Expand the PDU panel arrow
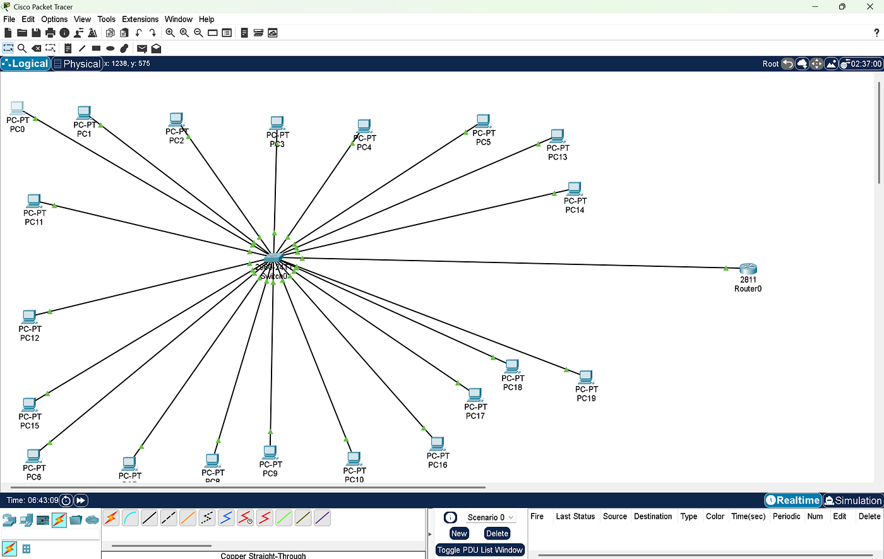884x559 pixels. [430, 534]
